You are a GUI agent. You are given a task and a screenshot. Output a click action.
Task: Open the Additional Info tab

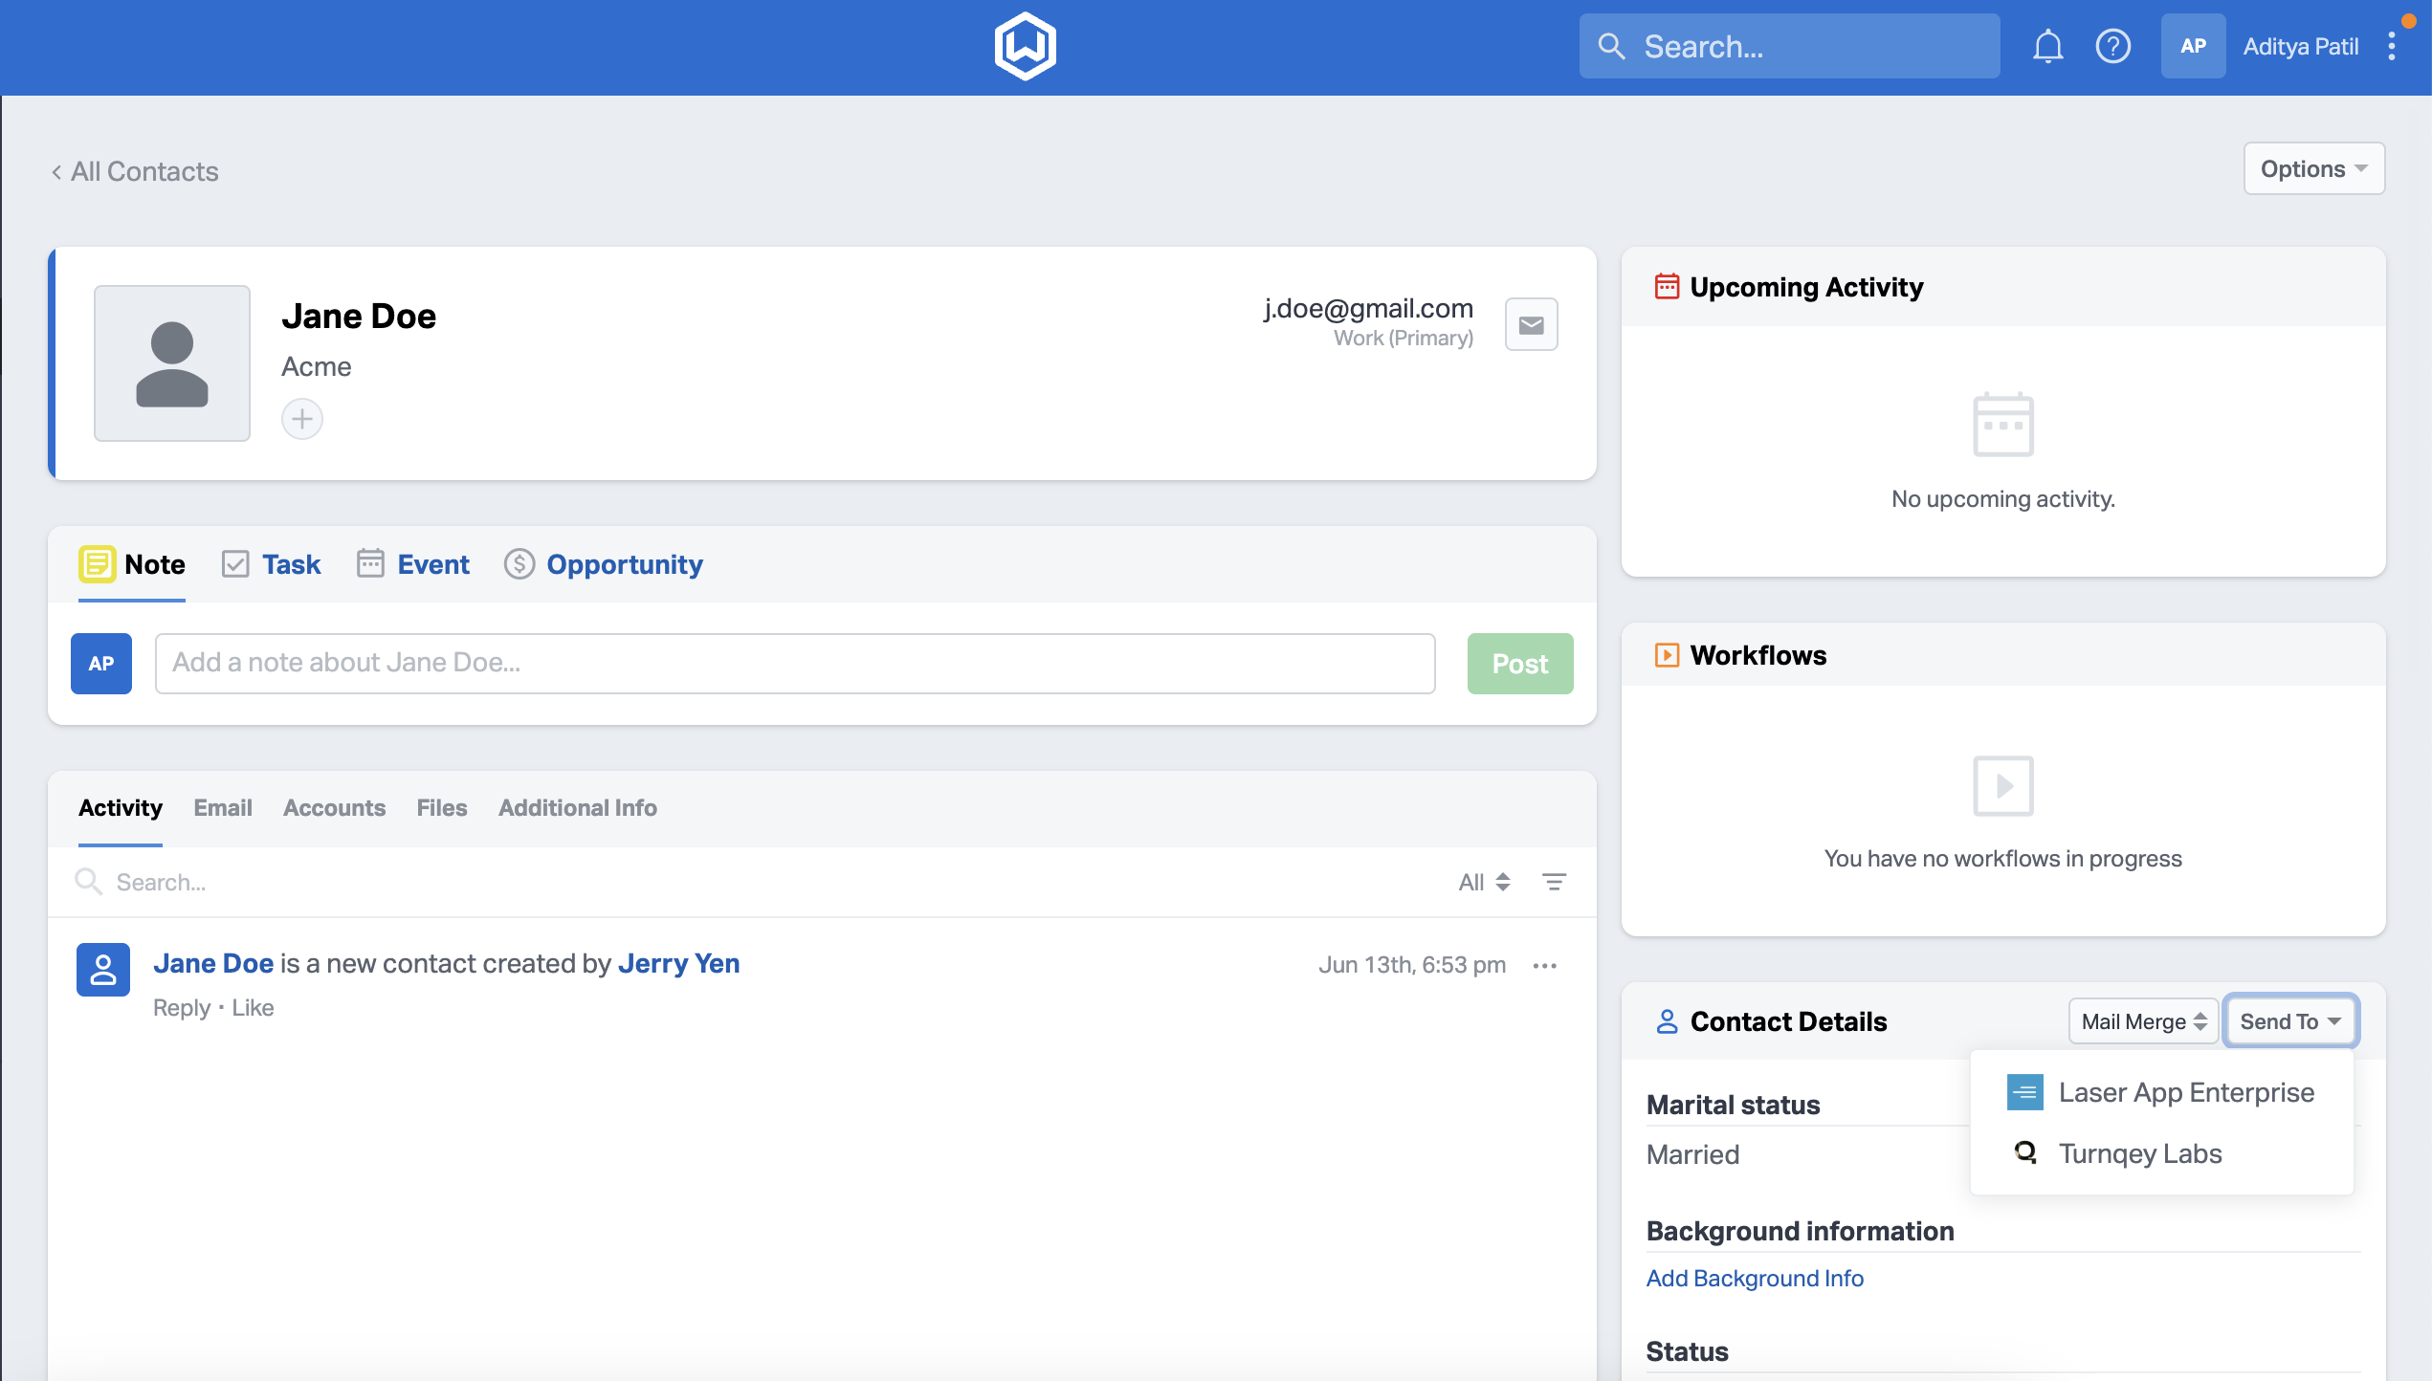[x=577, y=808]
